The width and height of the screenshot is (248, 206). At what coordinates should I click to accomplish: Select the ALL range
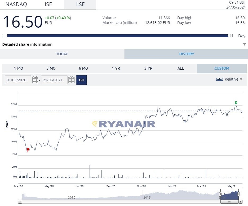[181, 68]
